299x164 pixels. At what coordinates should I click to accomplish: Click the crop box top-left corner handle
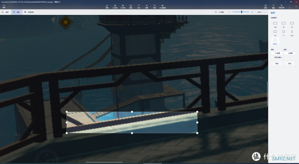[67, 112]
